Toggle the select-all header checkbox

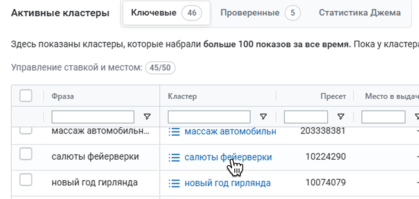click(26, 96)
